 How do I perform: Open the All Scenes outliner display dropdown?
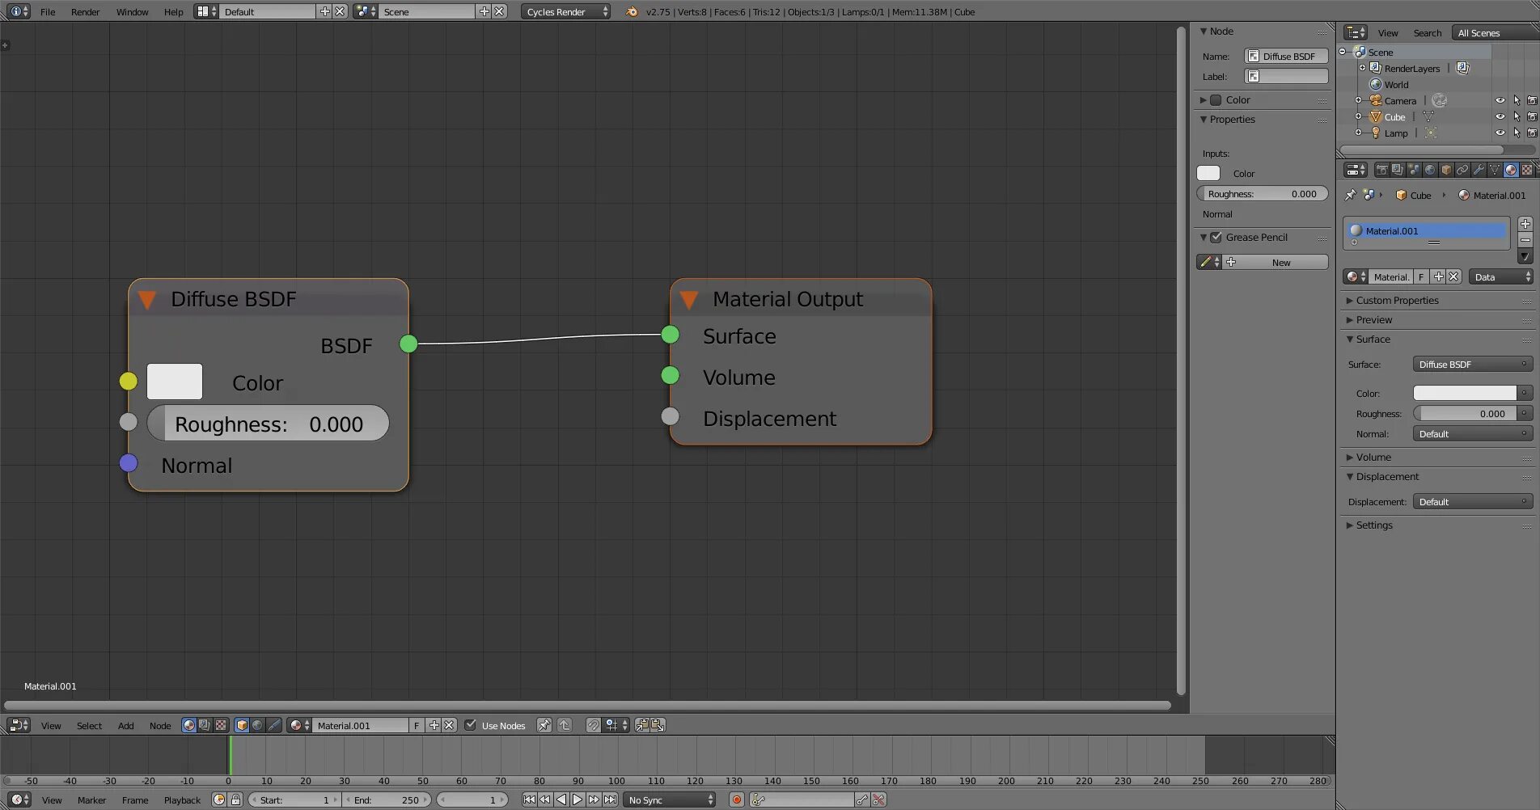(1495, 32)
